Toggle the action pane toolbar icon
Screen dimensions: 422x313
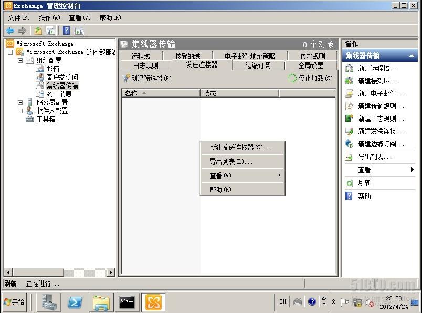coord(79,30)
